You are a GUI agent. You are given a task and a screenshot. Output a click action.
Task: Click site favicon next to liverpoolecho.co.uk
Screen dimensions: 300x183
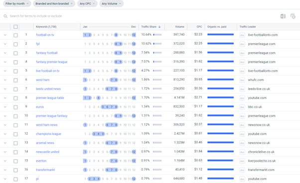(242, 161)
